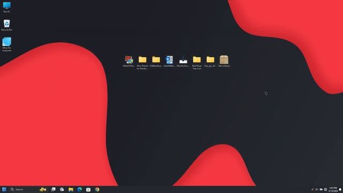Click the search highlight duck icon
Image resolution: width=343 pixels, height=193 pixels.
pyautogui.click(x=43, y=189)
